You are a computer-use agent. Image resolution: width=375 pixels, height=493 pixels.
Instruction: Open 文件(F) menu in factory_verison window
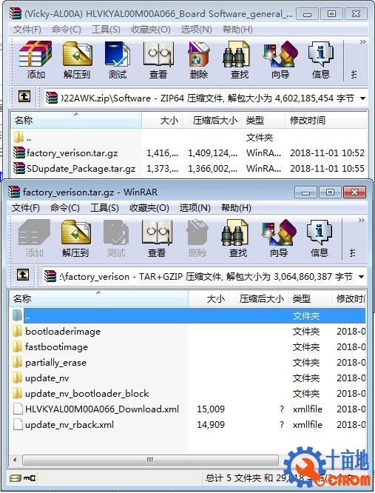(x=26, y=208)
